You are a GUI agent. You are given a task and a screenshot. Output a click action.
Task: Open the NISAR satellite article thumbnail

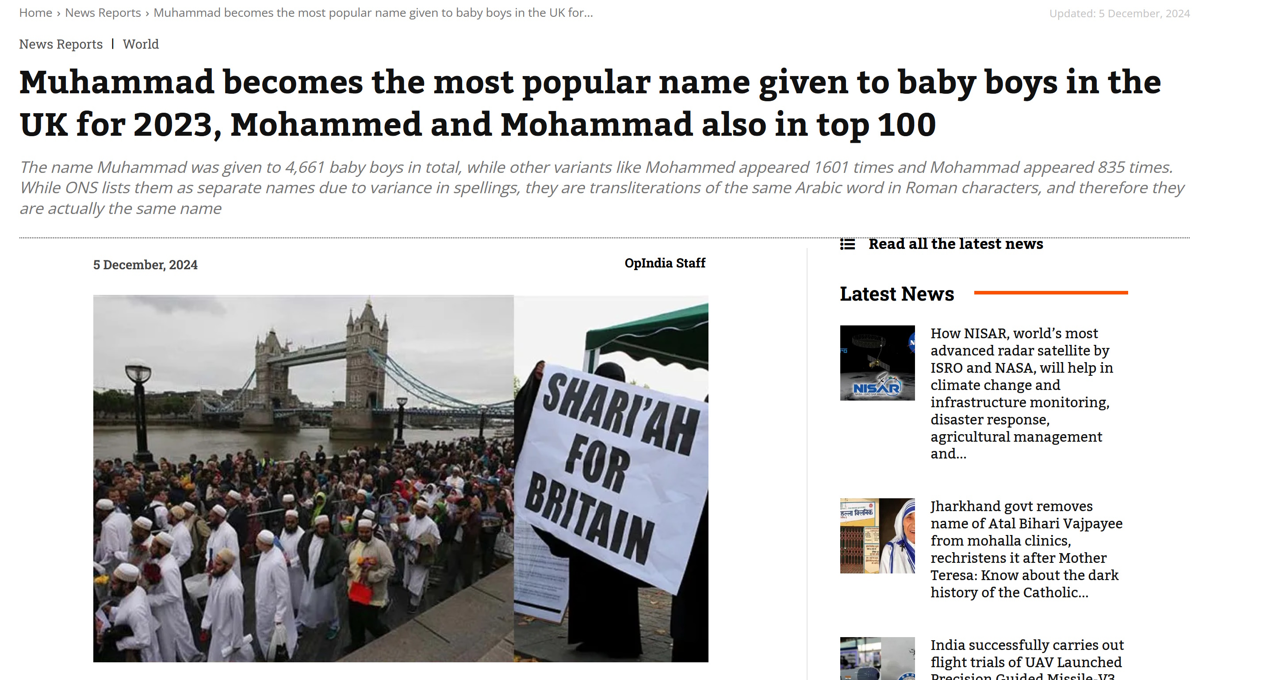[877, 363]
